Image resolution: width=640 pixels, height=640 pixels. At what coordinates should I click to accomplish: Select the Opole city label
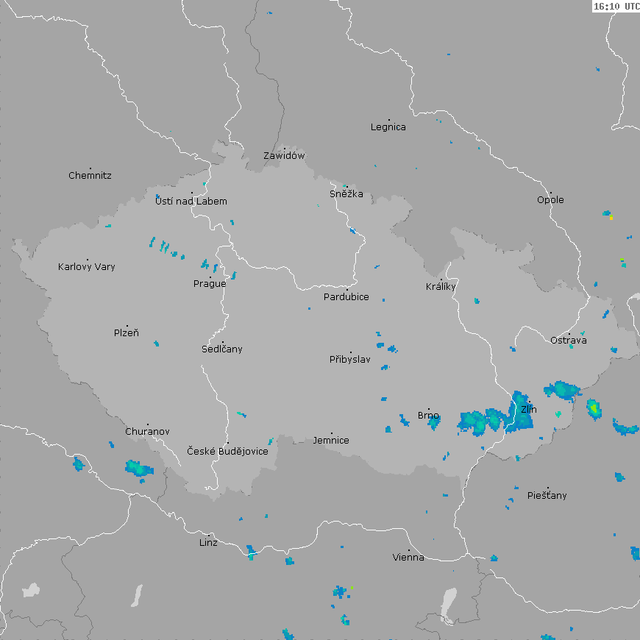coord(550,200)
